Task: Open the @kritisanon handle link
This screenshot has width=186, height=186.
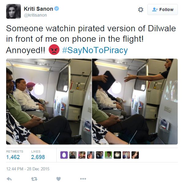Action: 35,15
